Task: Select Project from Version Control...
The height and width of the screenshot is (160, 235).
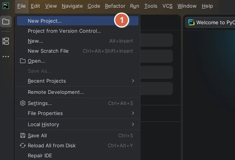Action: click(x=78, y=31)
